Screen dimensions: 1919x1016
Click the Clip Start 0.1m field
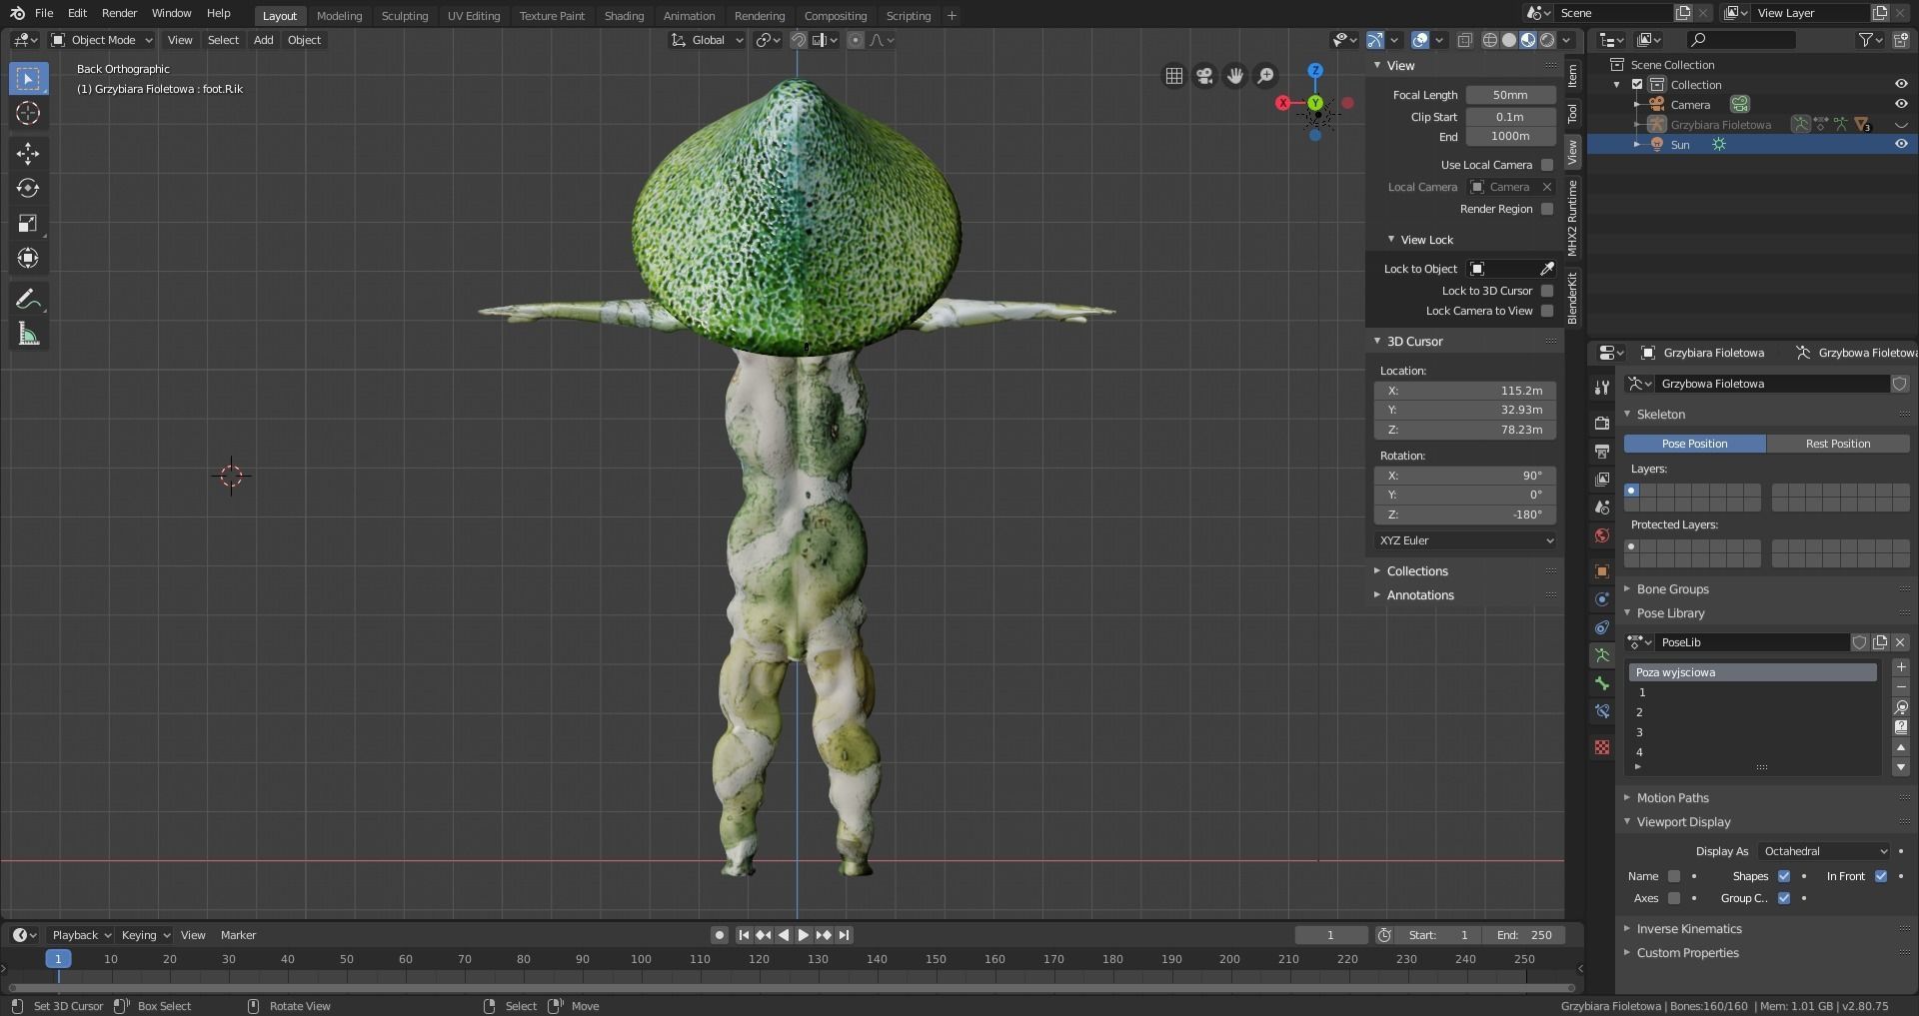coord(1510,117)
